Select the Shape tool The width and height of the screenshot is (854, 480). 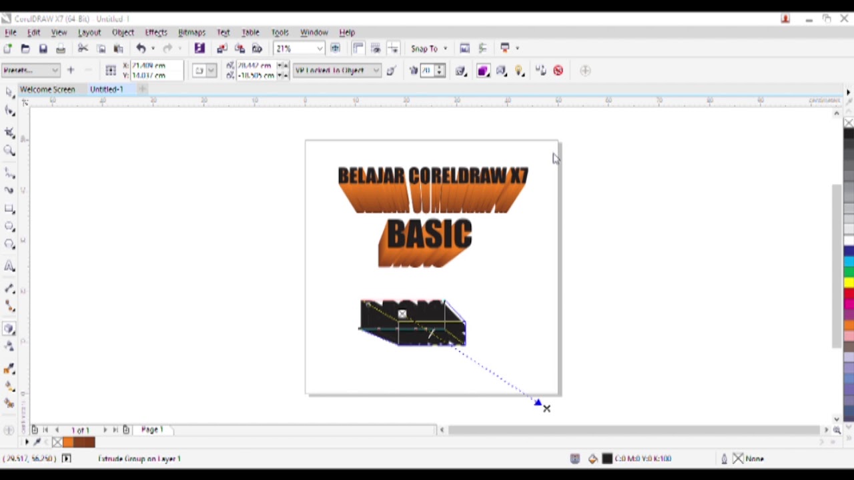click(9, 111)
